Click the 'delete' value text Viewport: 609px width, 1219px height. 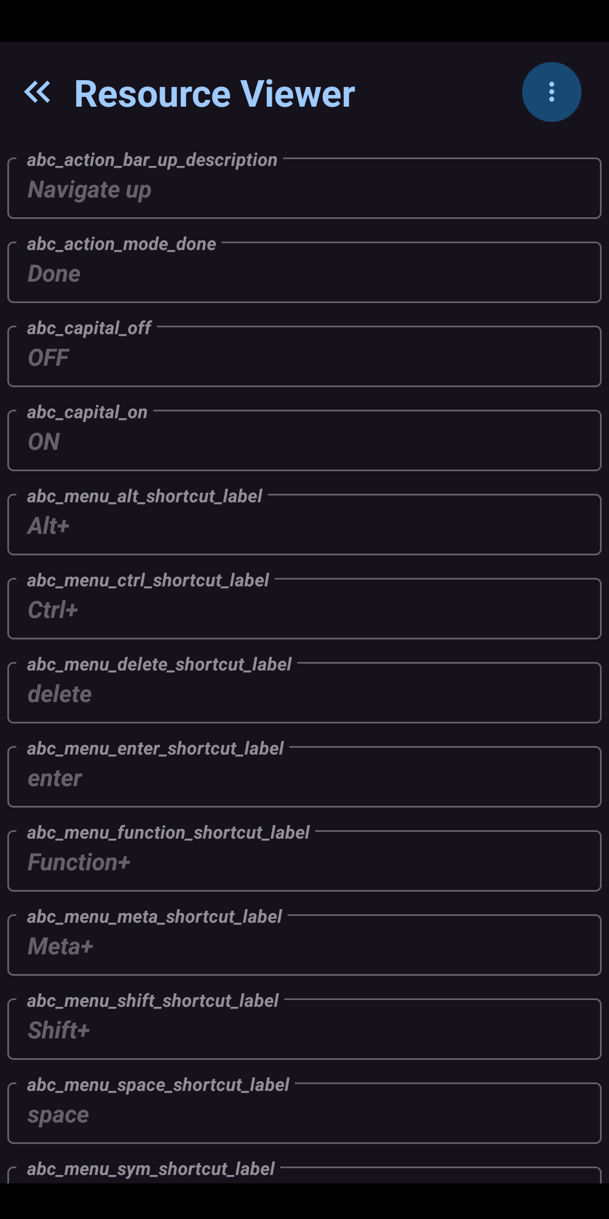(x=60, y=695)
